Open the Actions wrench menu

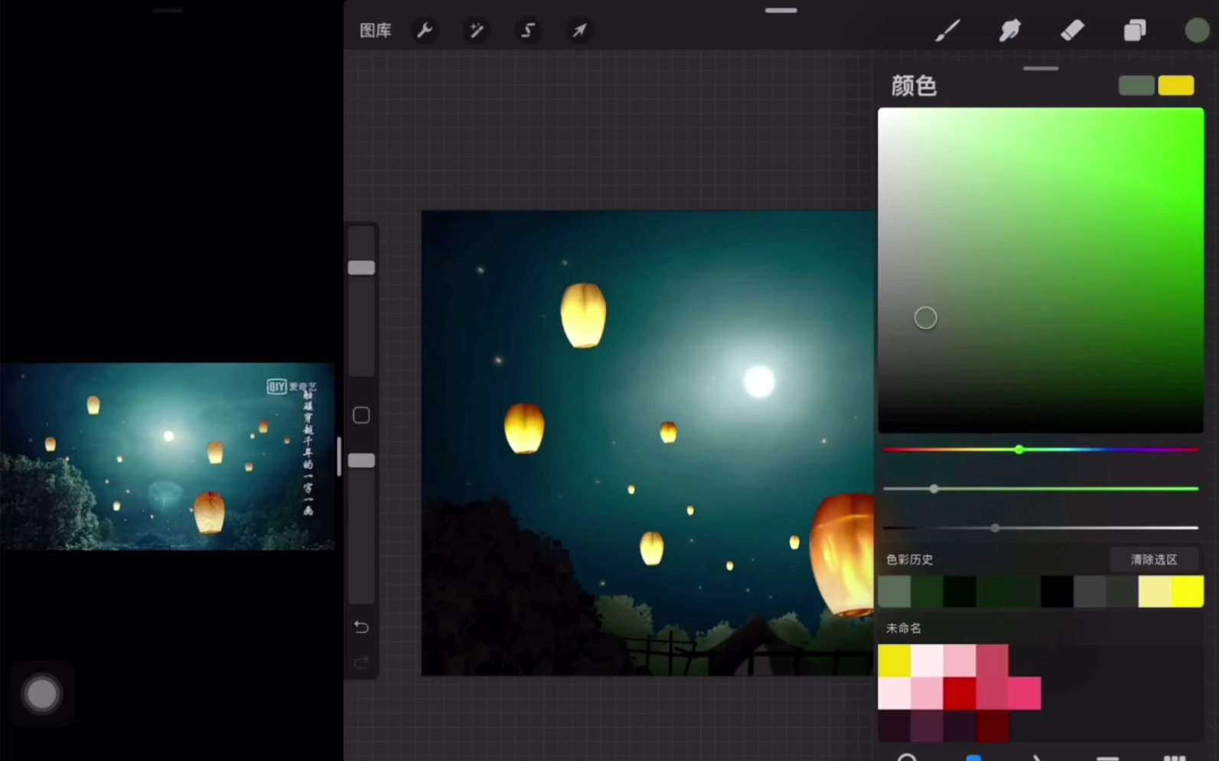[x=425, y=31]
